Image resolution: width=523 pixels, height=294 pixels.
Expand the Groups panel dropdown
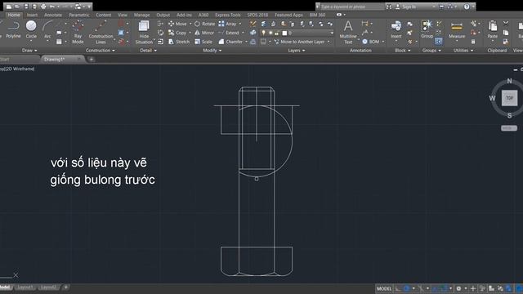coord(431,51)
